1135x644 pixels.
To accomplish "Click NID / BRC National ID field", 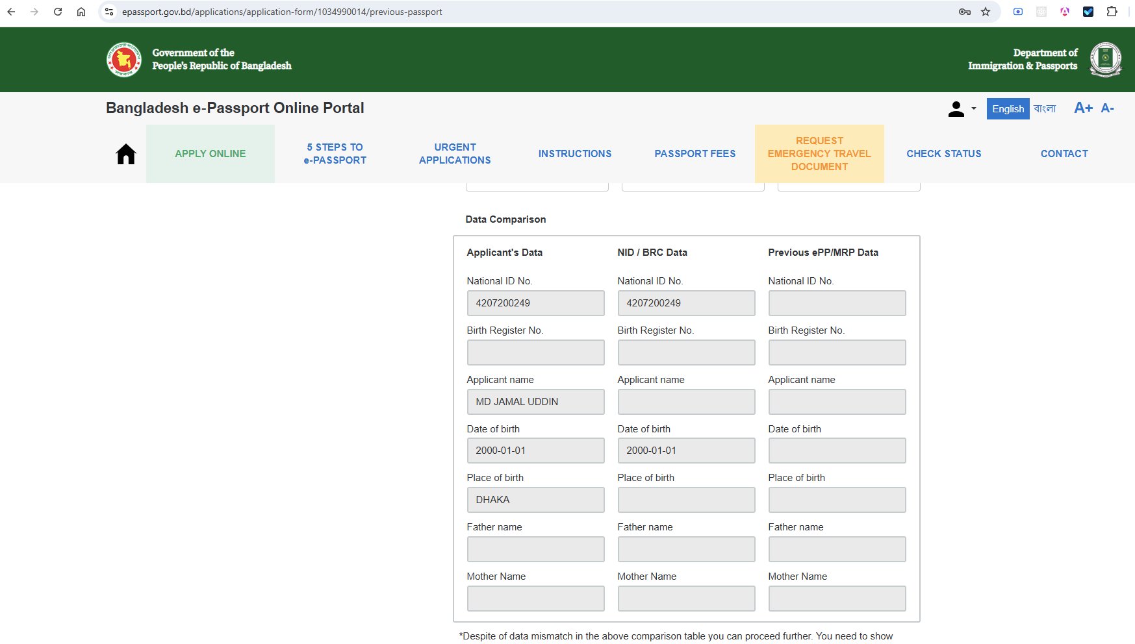I will tap(686, 303).
